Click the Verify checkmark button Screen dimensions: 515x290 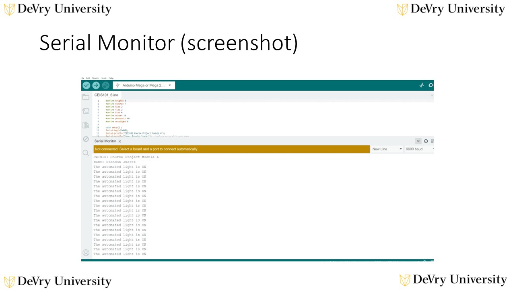(86, 85)
